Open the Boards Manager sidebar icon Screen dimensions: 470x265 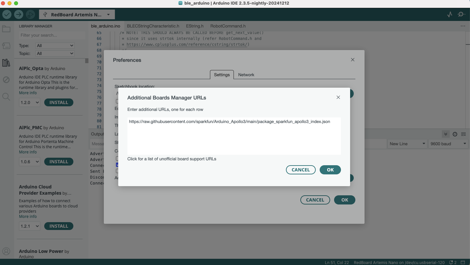point(6,46)
